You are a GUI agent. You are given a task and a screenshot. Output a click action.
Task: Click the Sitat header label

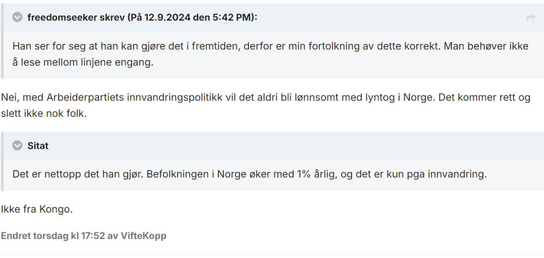tap(38, 146)
